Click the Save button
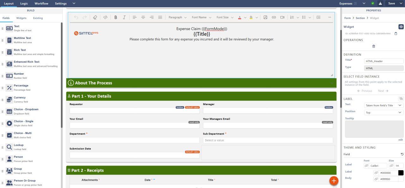Image resolution: width=405 pixels, height=188 pixels. (391, 3)
